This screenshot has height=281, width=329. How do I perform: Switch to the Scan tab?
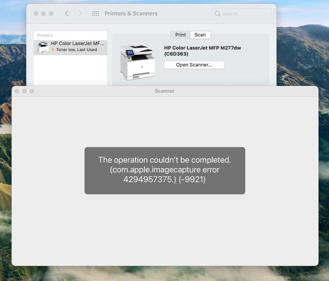(x=200, y=35)
